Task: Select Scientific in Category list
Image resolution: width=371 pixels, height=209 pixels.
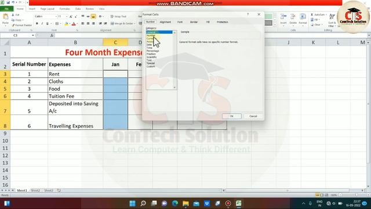Action: [x=152, y=57]
